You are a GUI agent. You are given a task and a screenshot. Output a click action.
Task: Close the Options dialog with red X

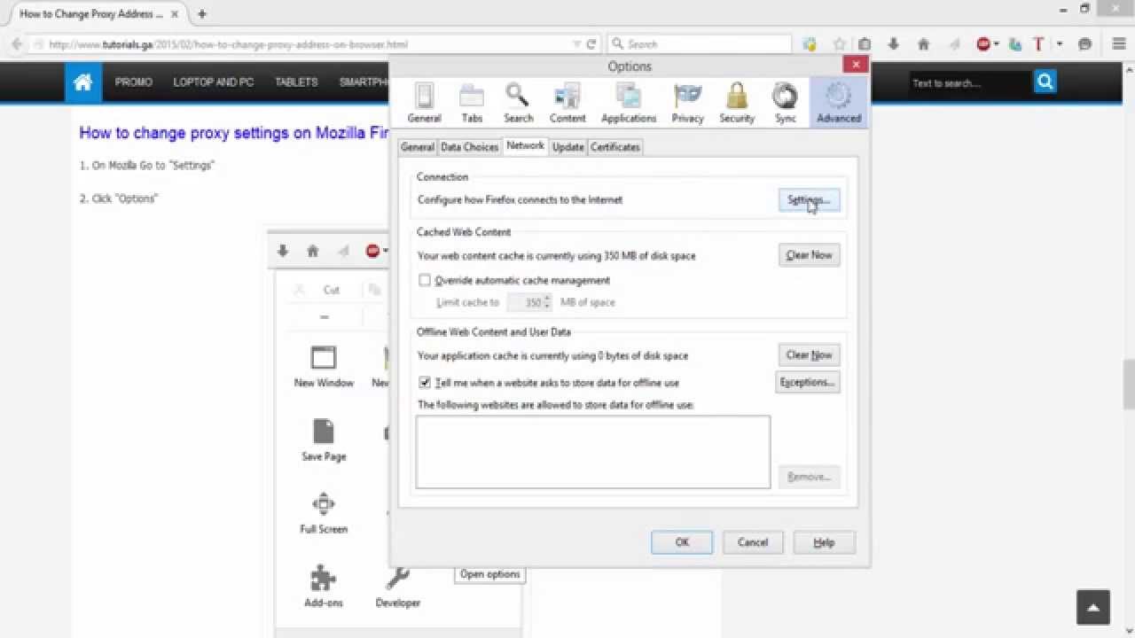[x=855, y=65]
